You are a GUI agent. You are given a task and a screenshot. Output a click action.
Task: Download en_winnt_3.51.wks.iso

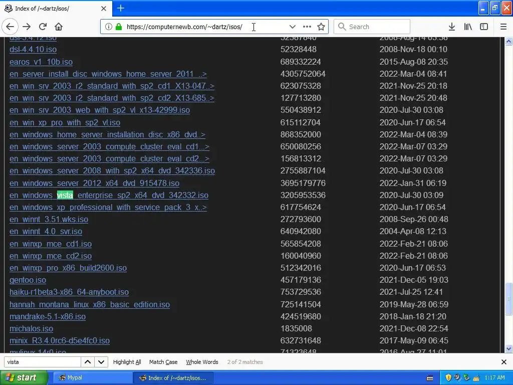point(49,220)
